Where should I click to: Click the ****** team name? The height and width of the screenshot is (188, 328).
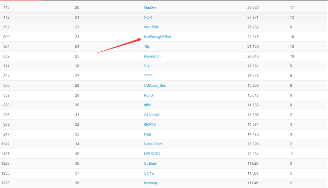(148, 76)
